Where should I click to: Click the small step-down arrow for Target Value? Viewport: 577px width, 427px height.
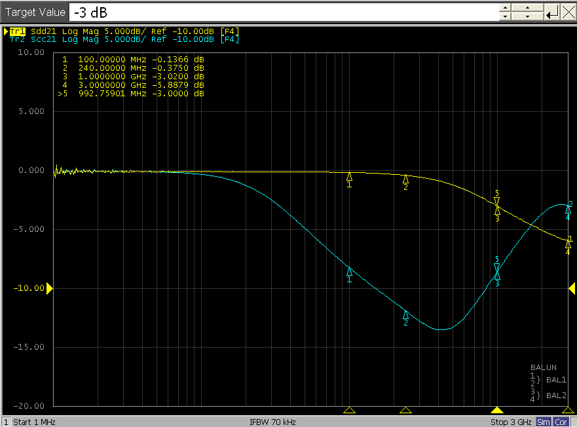click(x=504, y=17)
